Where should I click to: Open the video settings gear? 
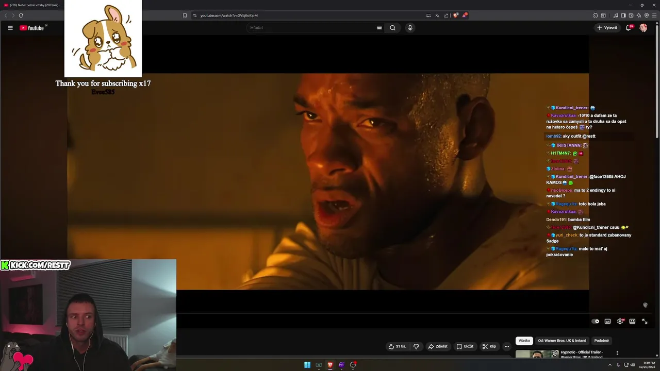[x=620, y=321]
